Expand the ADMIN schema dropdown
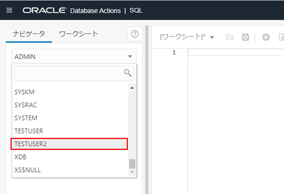The image size is (284, 194). [x=130, y=56]
